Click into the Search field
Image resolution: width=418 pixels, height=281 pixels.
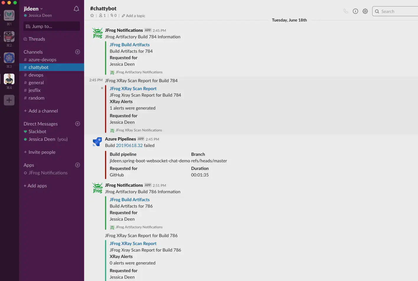(395, 11)
